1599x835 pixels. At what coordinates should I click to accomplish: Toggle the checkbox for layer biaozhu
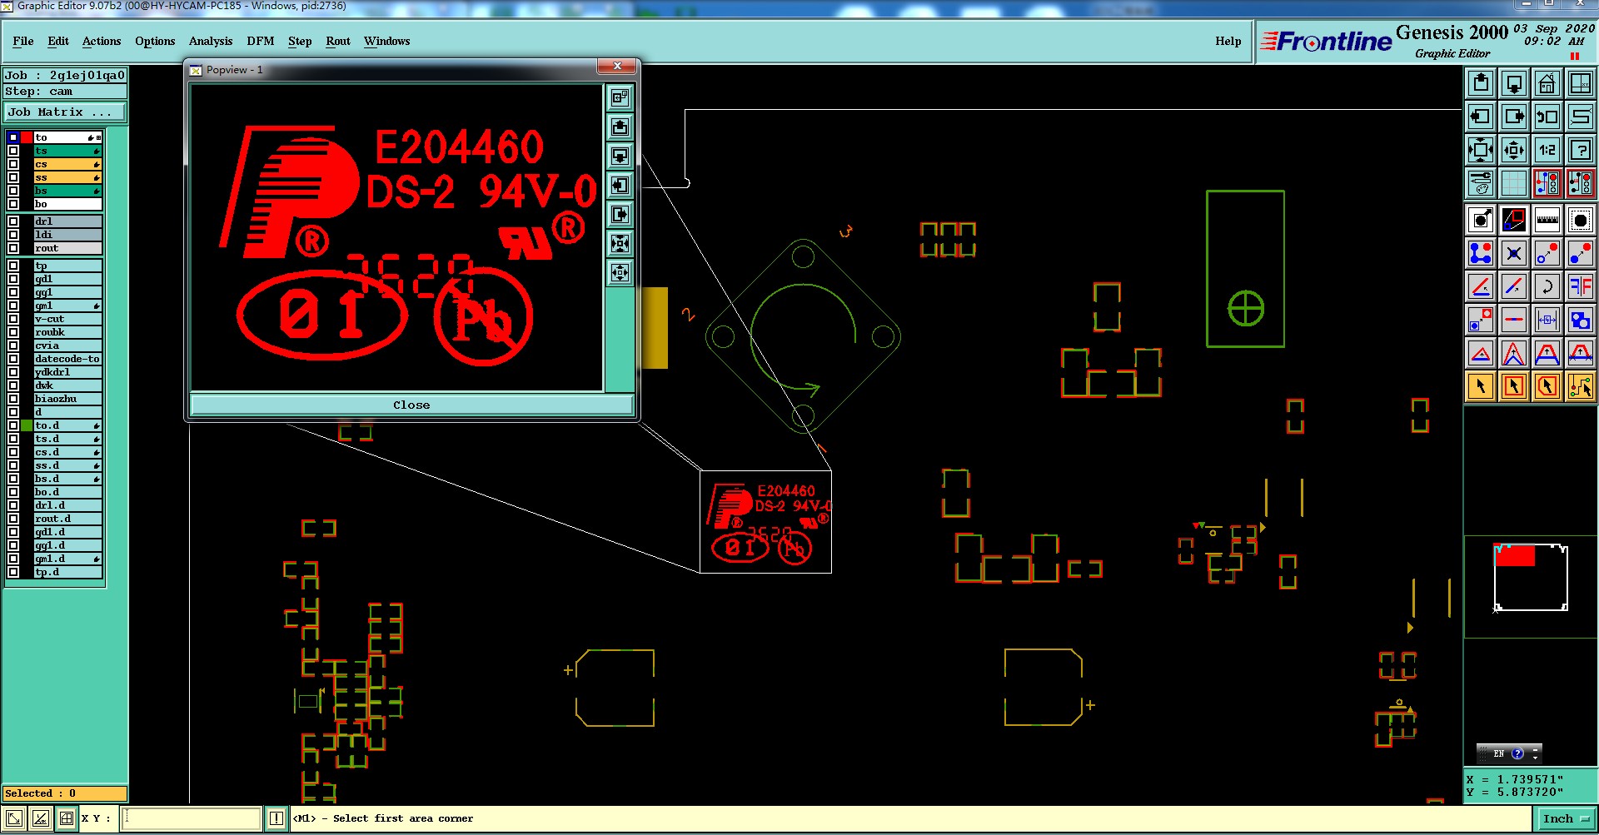tap(13, 399)
